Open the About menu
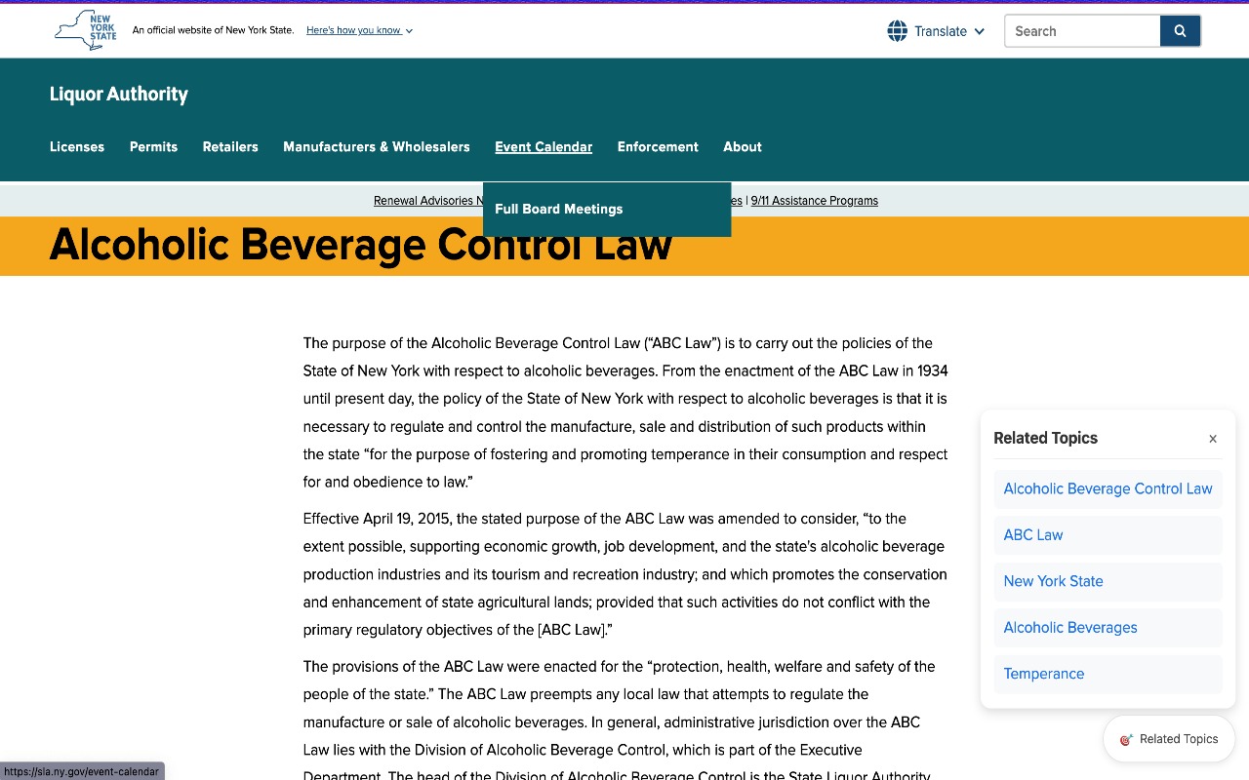Image resolution: width=1249 pixels, height=780 pixels. pyautogui.click(x=743, y=146)
